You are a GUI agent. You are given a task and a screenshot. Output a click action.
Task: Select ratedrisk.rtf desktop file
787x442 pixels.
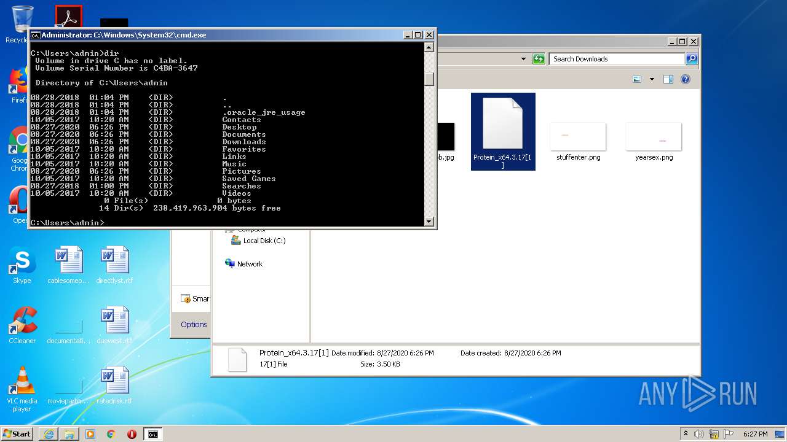point(115,386)
